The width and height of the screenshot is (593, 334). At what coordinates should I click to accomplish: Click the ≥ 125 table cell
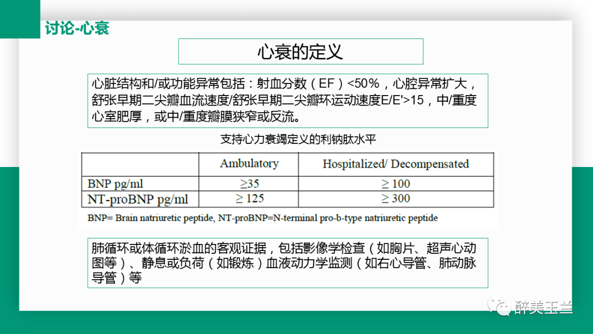249,199
